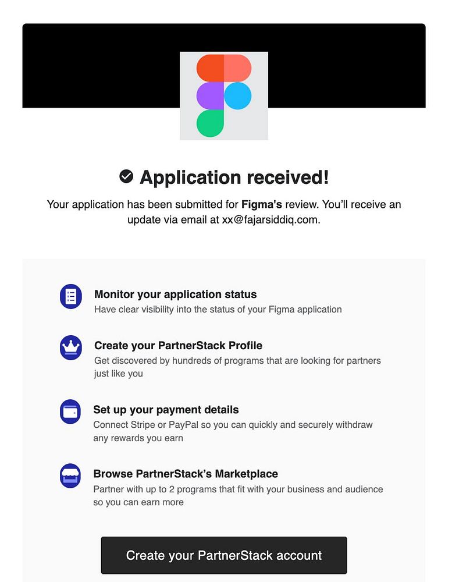The height and width of the screenshot is (582, 452).
Task: Click the crown icon for PartnerStack Profile
Action: click(70, 347)
